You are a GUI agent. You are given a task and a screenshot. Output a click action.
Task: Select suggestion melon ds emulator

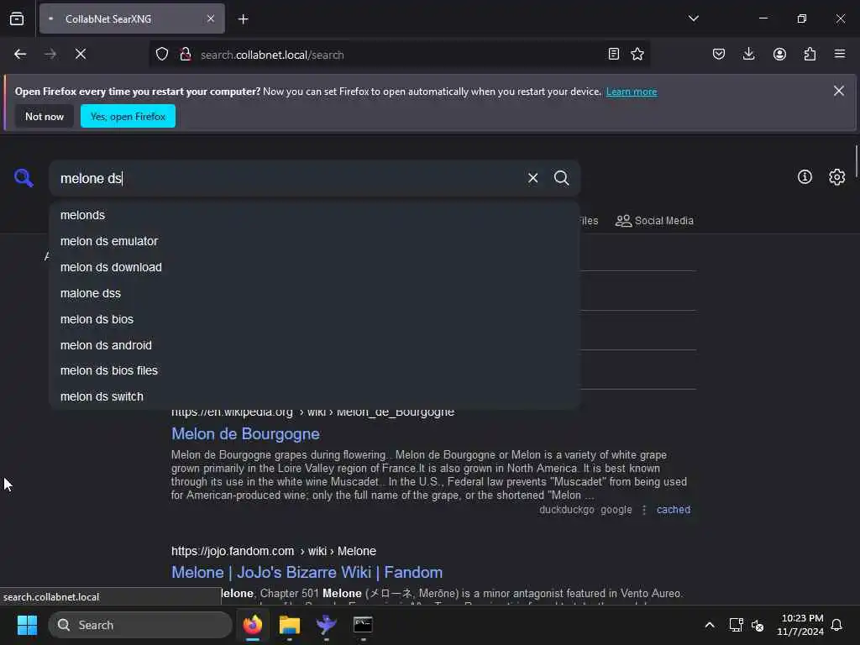click(314, 241)
